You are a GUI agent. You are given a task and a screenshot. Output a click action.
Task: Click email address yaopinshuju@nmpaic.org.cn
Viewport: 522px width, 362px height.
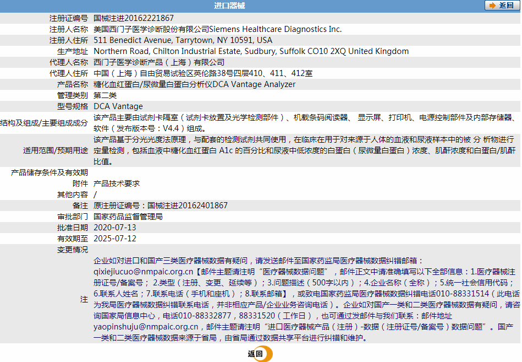[146, 327]
